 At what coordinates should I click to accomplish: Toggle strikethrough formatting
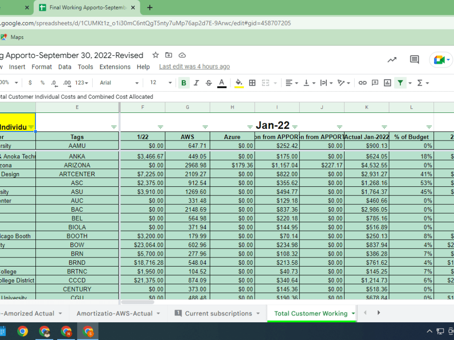(x=208, y=83)
